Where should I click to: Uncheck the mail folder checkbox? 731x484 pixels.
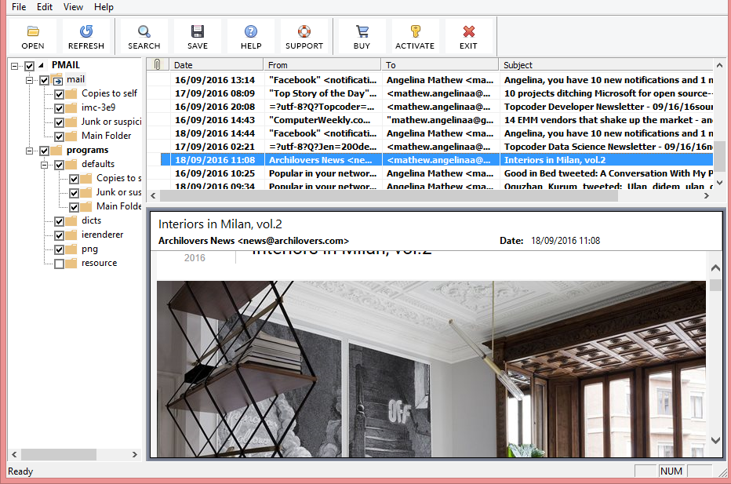coord(44,80)
